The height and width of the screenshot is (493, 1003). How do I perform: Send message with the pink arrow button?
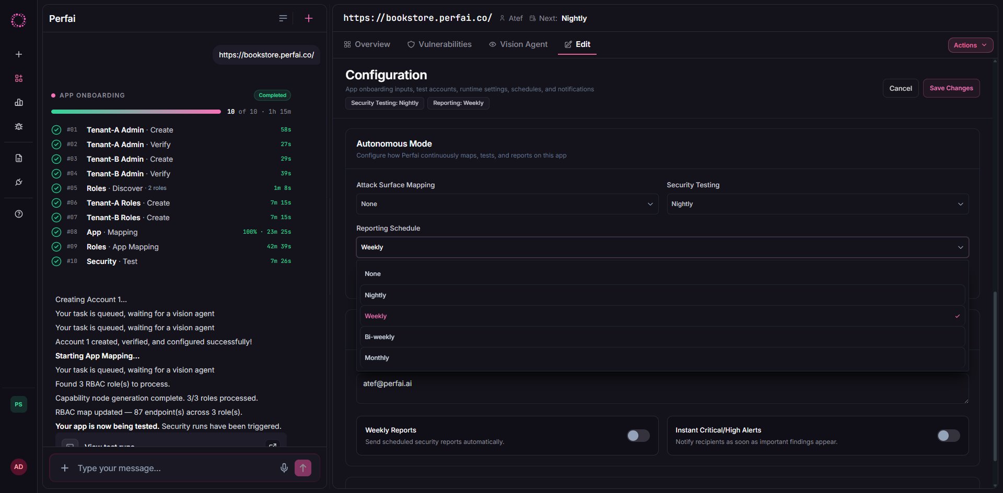tap(303, 468)
